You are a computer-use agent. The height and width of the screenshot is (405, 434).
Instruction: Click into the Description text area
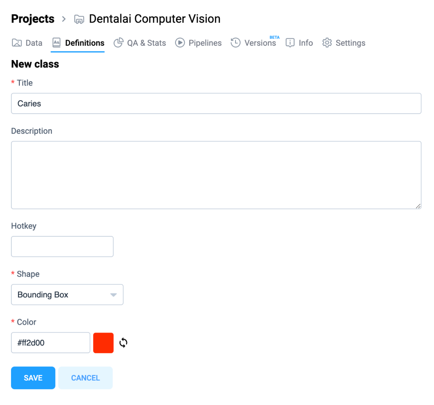coord(216,175)
